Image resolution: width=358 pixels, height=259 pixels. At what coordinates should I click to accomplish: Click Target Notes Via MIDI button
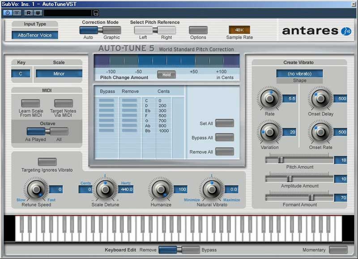64,103
